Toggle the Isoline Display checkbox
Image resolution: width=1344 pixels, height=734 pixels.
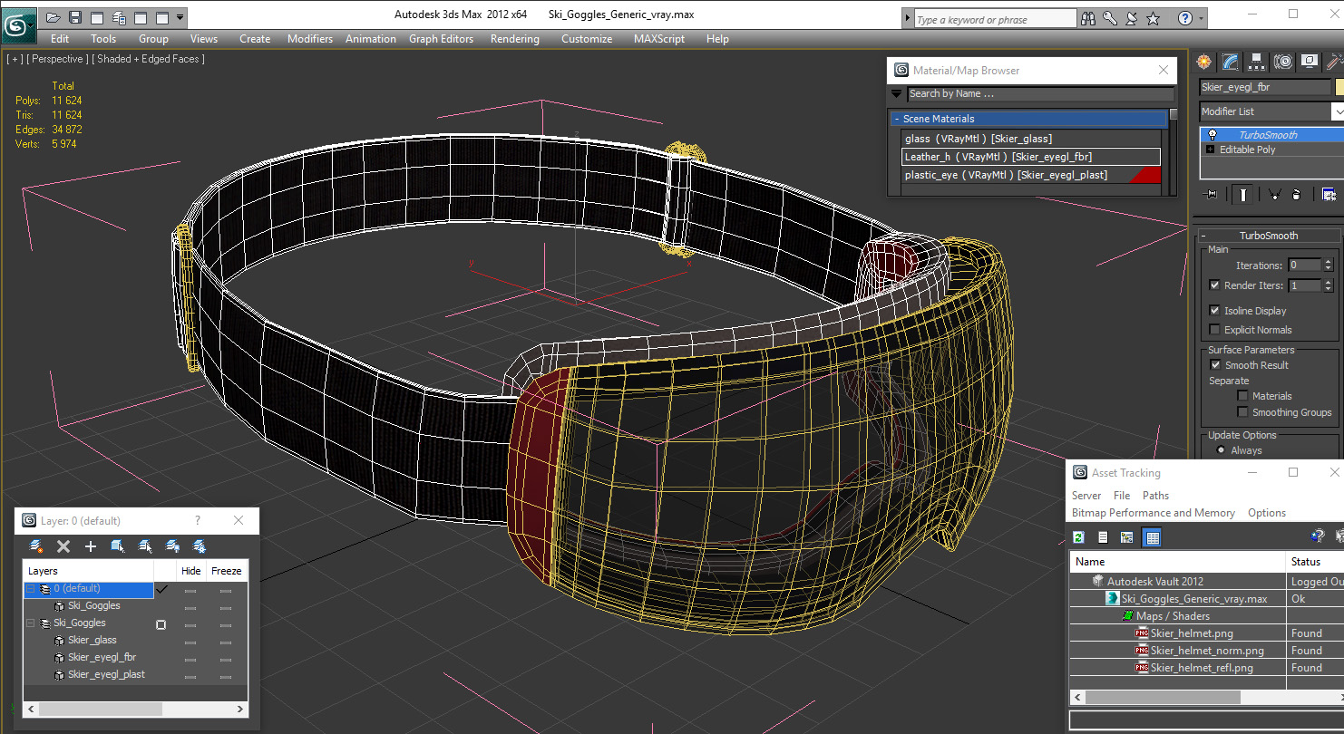pos(1215,311)
